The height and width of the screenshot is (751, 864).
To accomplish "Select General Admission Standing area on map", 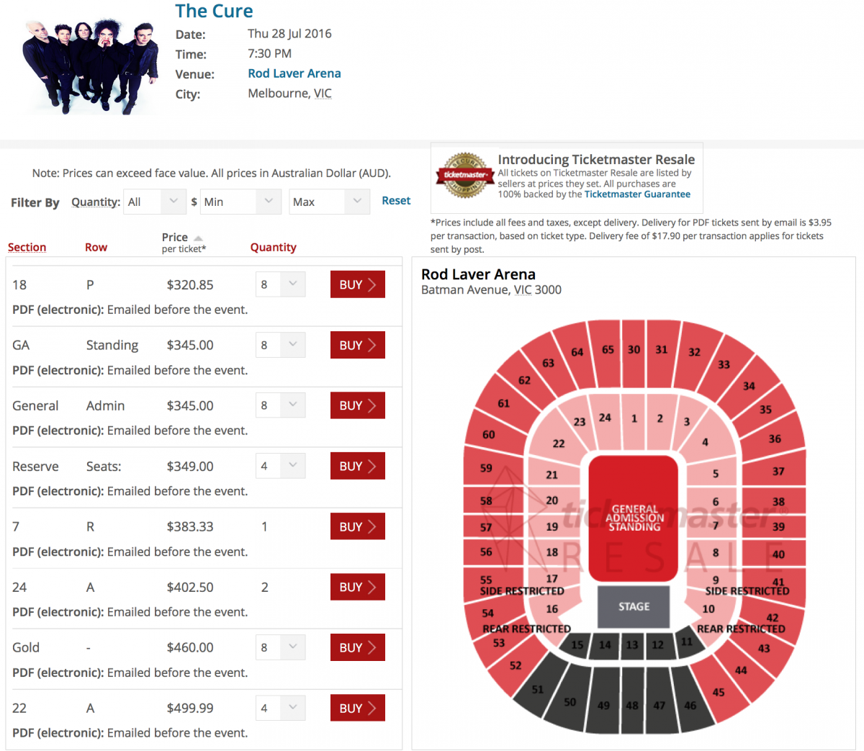I will (x=634, y=518).
